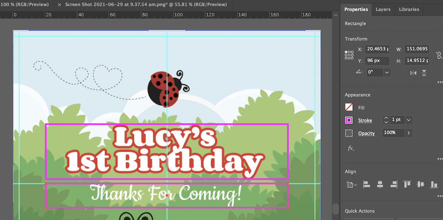Screen dimensions: 443x220
Task: Open the Opacity panel link
Action: point(367,133)
